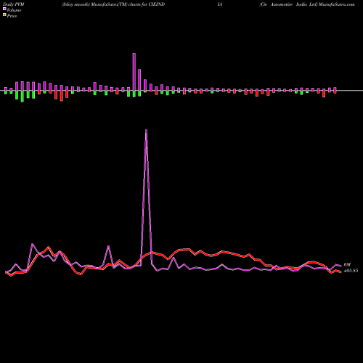The image size is (363, 363).
Task: Click the peak of the purple volume line
Action: [x=146, y=130]
